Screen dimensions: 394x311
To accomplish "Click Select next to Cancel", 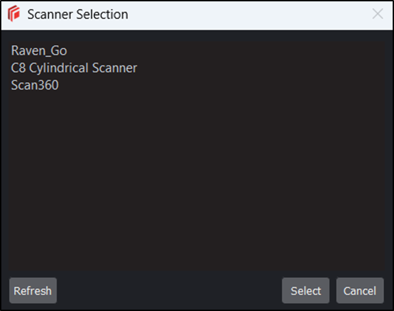I will click(x=306, y=290).
